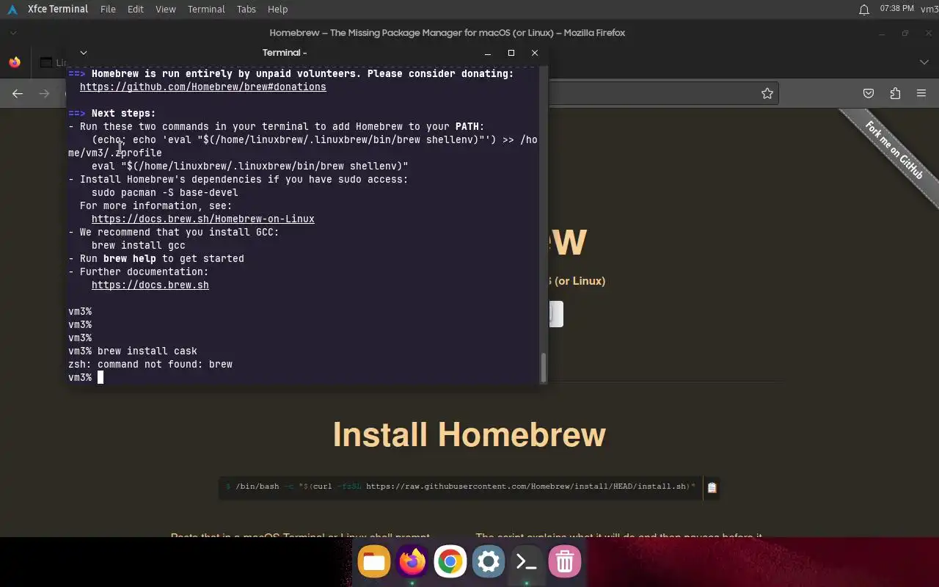Click the Arch logo applications menu
Image resolution: width=939 pixels, height=587 pixels.
click(x=12, y=10)
